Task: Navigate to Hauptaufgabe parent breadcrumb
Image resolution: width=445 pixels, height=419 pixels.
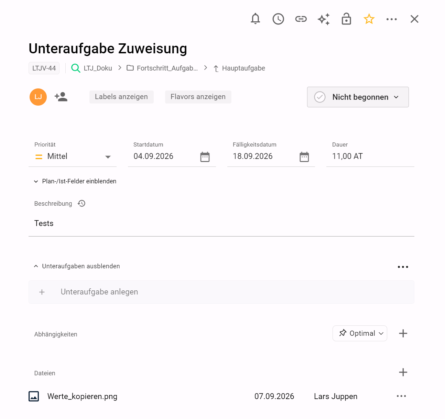Action: pos(239,68)
